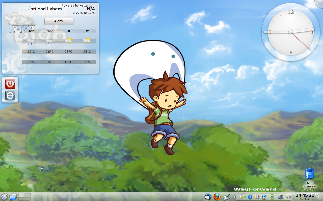Click the 16°C low under st
323x201 pixels.
pos(87,62)
